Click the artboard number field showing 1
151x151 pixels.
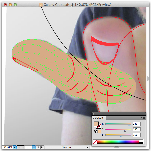pyautogui.click(x=28, y=147)
